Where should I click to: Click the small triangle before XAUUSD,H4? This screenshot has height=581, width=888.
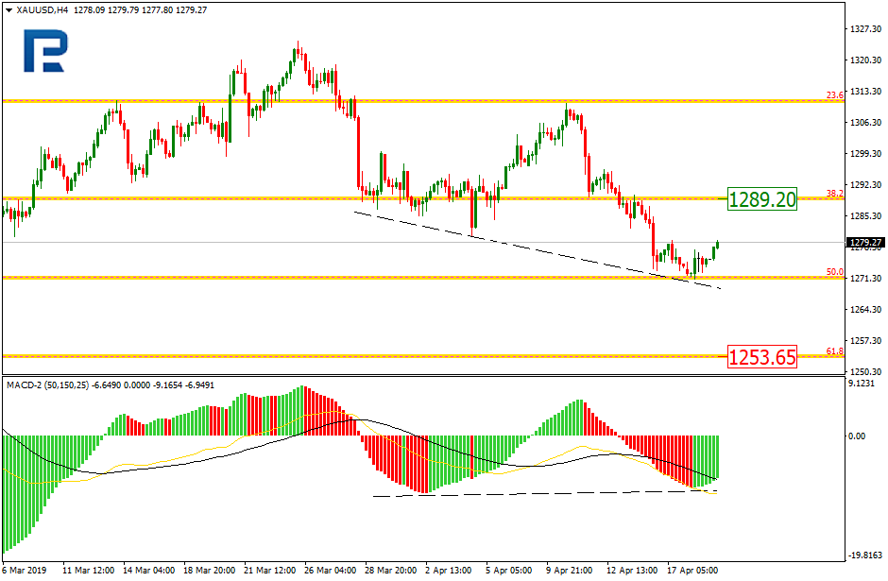[x=8, y=8]
